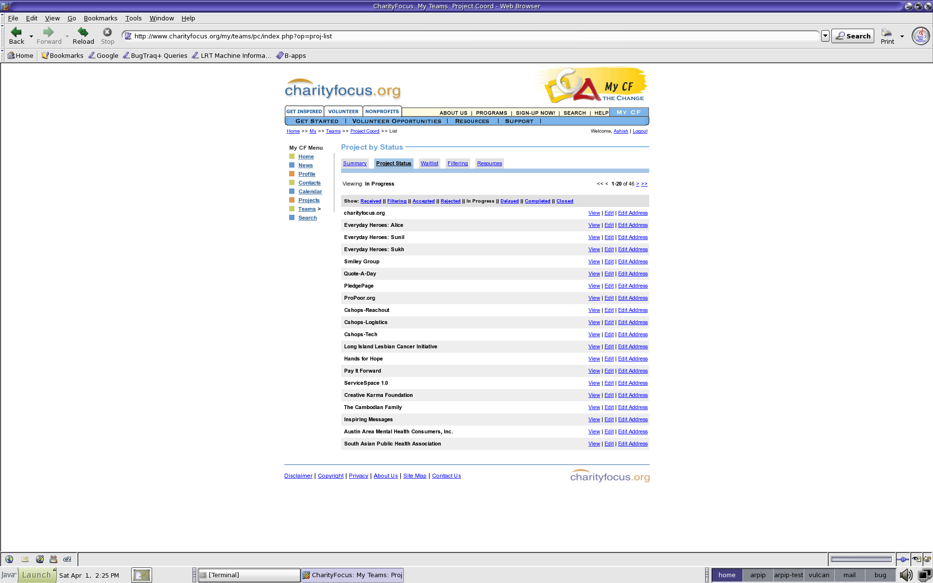Open the Bookmarks folder in toolbar
The height and width of the screenshot is (583, 933).
tap(62, 55)
